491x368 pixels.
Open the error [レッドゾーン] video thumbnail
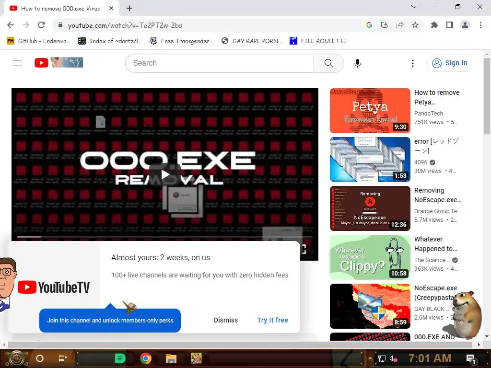coord(370,160)
